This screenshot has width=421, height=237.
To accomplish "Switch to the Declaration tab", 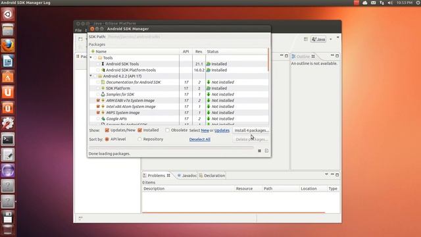I will tap(212, 176).
